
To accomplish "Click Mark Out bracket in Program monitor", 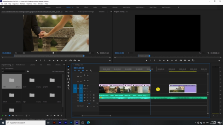I will point(155,60).
